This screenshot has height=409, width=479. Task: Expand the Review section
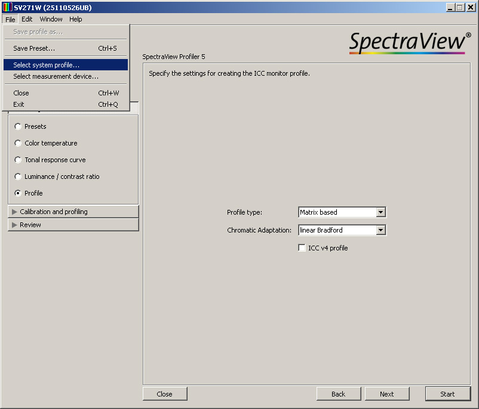(x=73, y=225)
